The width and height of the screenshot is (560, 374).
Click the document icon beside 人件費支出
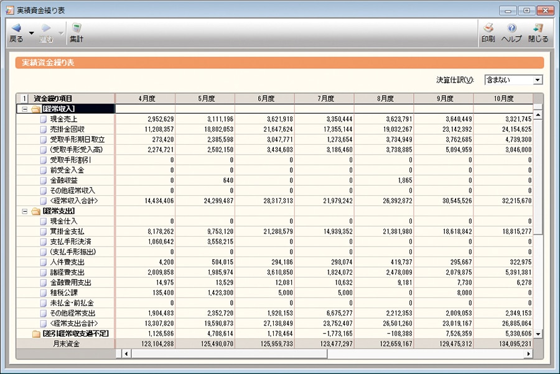pyautogui.click(x=44, y=262)
